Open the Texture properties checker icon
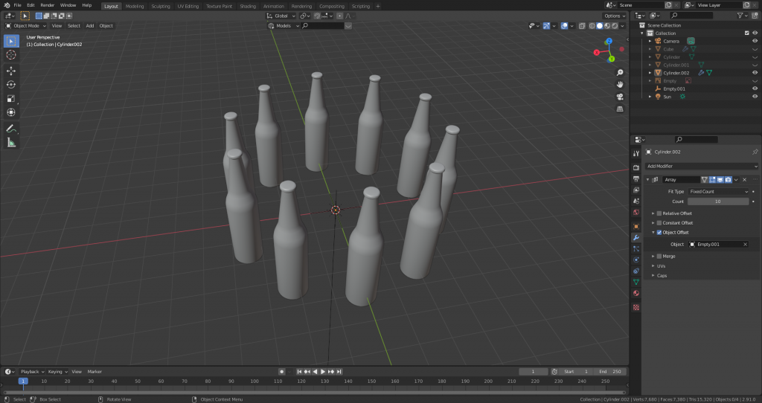The width and height of the screenshot is (762, 403). [636, 307]
